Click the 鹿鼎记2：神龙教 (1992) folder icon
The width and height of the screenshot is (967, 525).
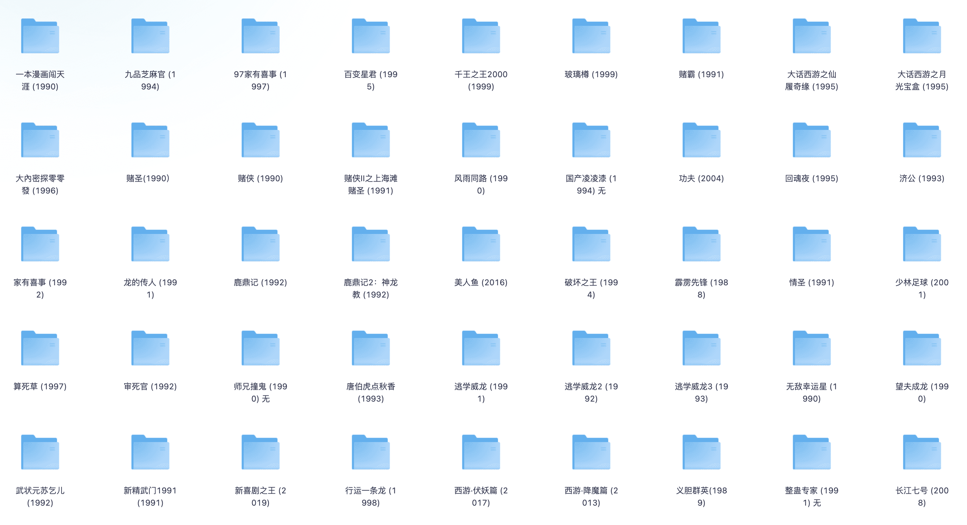371,244
